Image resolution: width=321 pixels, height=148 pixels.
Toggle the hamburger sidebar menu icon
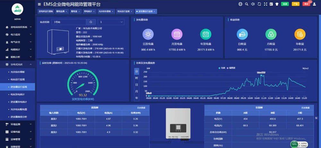pyautogui.click(x=39, y=4)
